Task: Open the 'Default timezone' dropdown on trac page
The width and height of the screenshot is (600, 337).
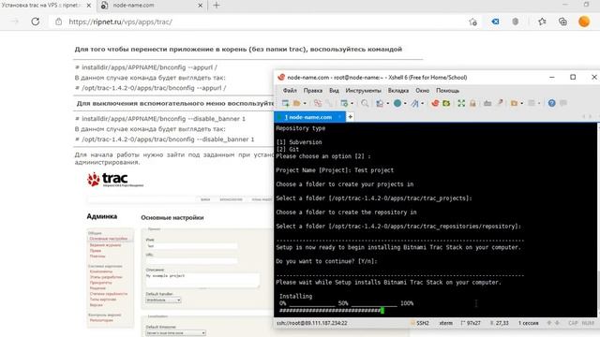Action: tap(175, 333)
